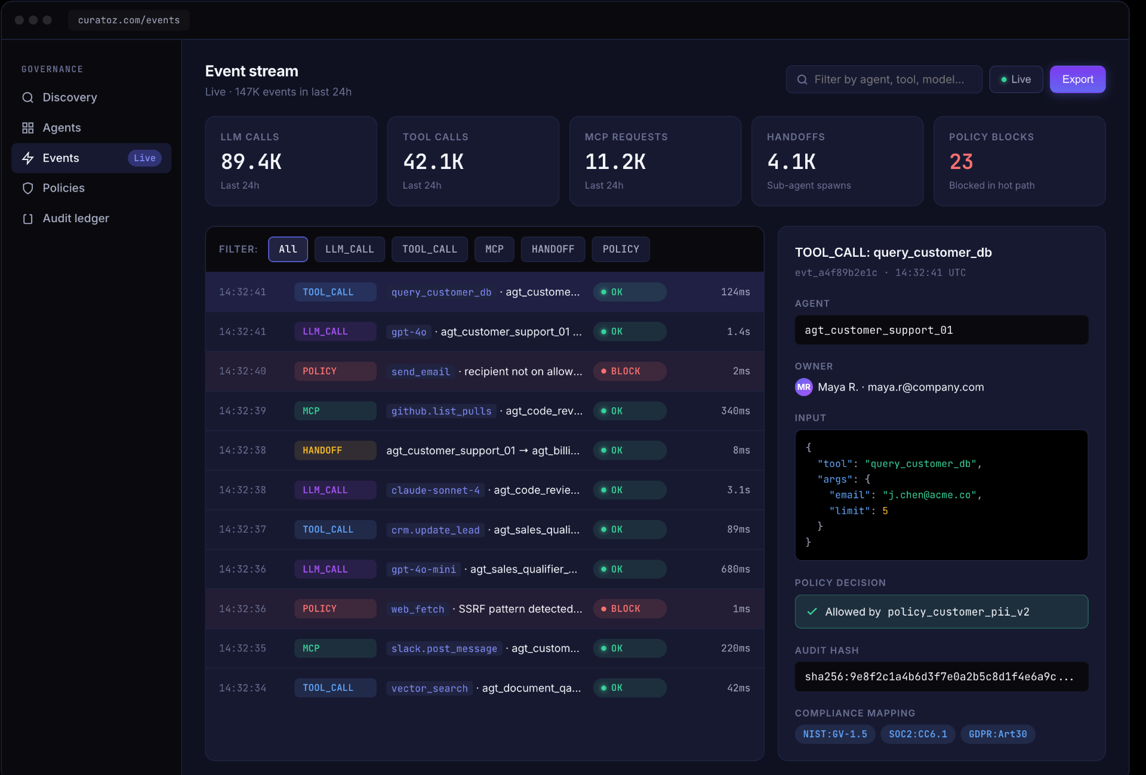Click the Events lightning bolt icon
Image resolution: width=1146 pixels, height=775 pixels.
[x=27, y=158]
